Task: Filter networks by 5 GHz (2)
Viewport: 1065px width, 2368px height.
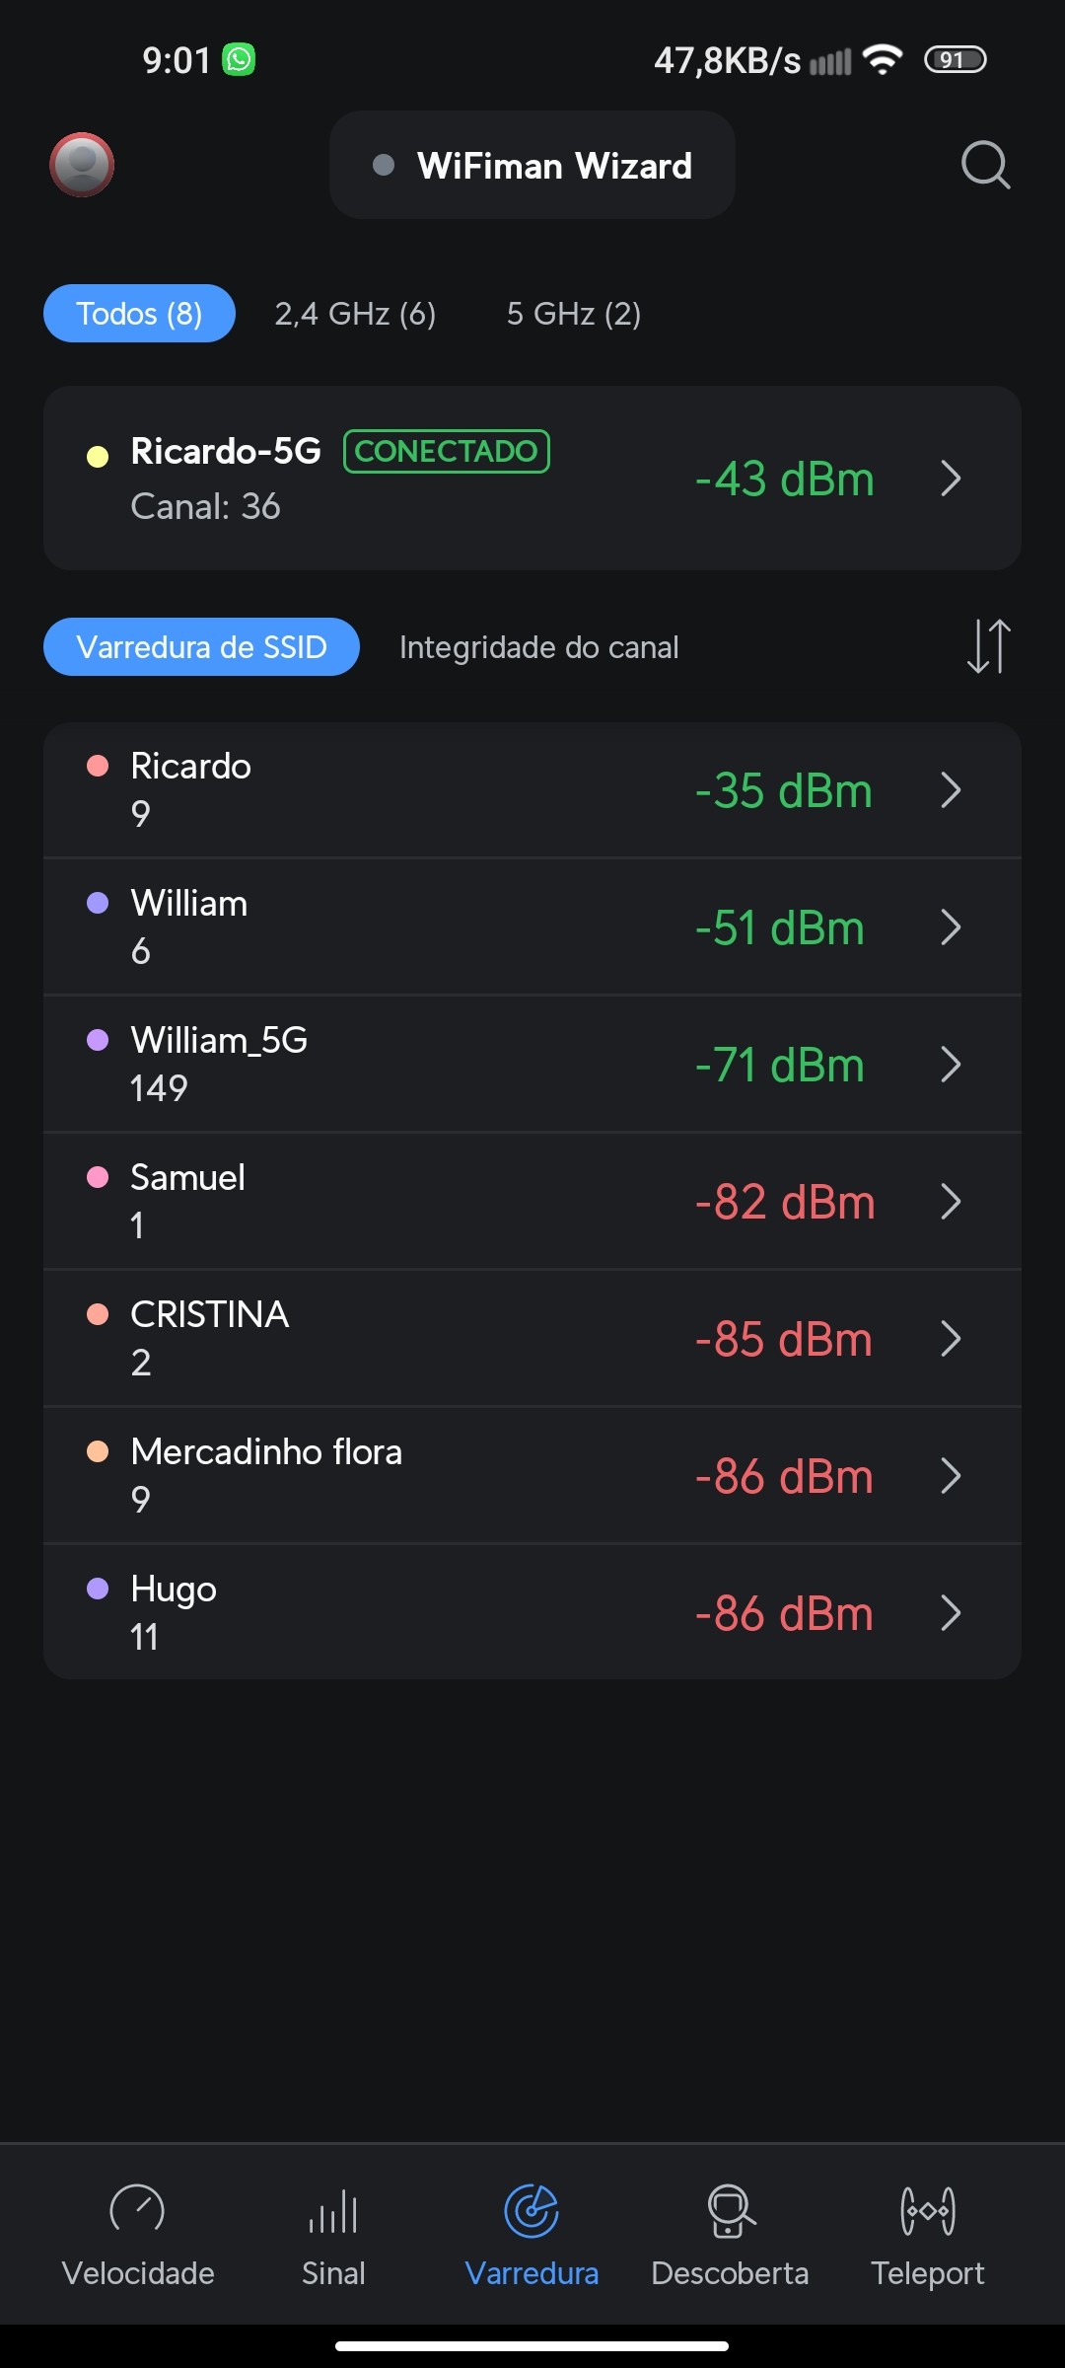Action: click(574, 314)
